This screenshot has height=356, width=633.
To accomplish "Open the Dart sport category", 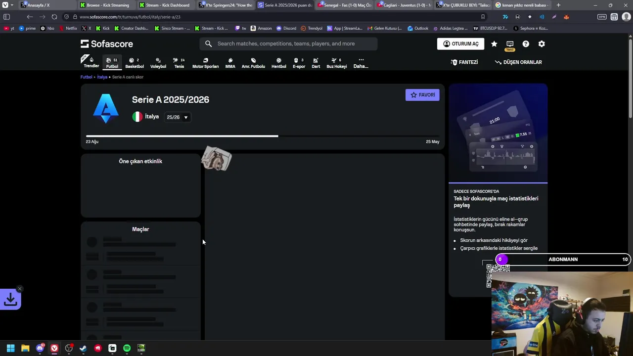I will (316, 62).
